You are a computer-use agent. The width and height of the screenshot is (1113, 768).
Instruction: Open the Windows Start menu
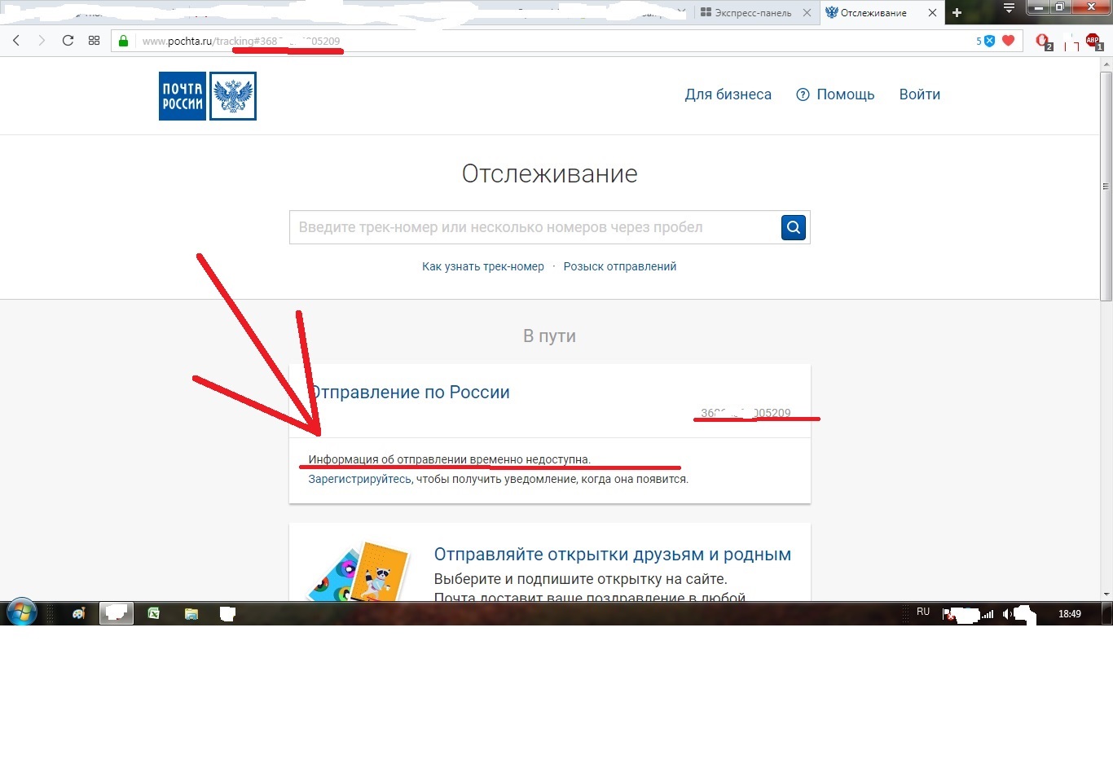click(21, 612)
